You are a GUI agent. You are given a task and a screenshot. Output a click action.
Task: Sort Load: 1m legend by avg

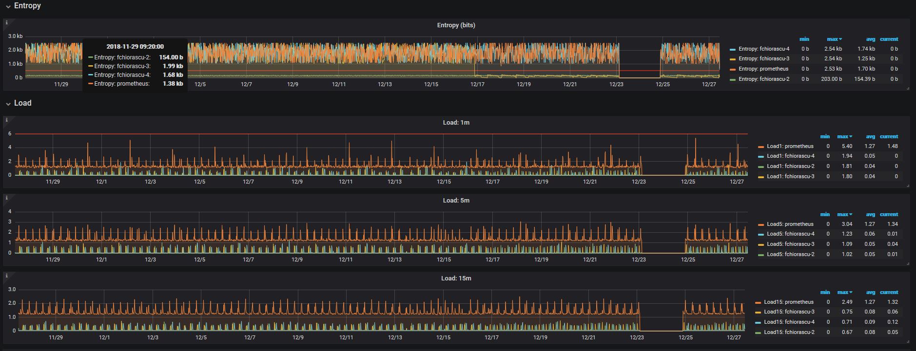coord(871,136)
